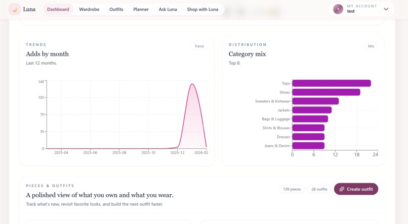Image resolution: width=408 pixels, height=224 pixels.
Task: Click the 'Category mix' heading
Action: coord(247,54)
